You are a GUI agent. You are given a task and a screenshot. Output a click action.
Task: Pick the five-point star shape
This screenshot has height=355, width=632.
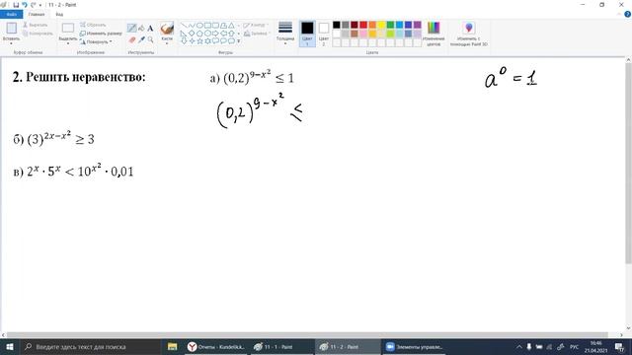tap(199, 41)
